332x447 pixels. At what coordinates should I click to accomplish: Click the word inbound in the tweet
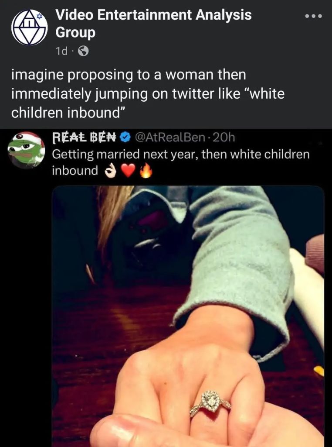75,171
